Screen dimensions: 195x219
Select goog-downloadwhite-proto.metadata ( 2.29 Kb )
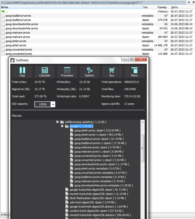(x=104, y=186)
